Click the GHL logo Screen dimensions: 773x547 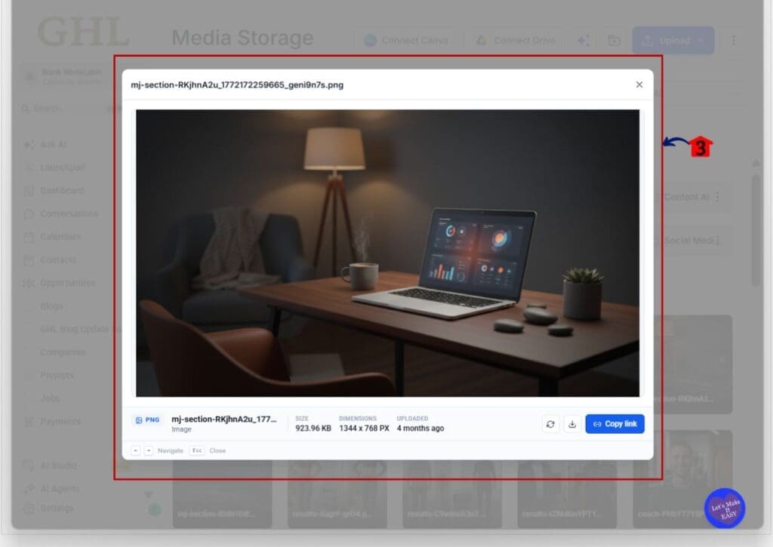[x=83, y=32]
